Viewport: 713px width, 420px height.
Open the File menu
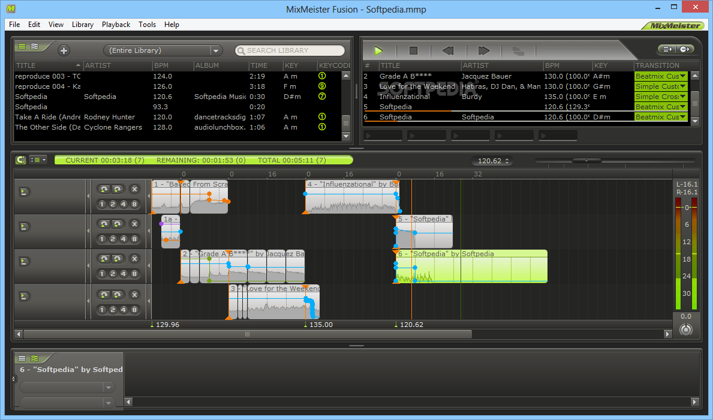pos(14,25)
